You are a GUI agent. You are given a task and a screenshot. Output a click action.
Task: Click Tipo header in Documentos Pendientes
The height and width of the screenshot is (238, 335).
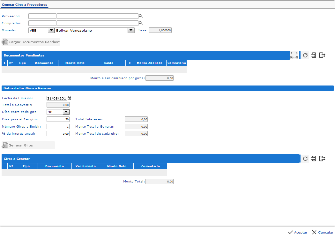pyautogui.click(x=22, y=63)
